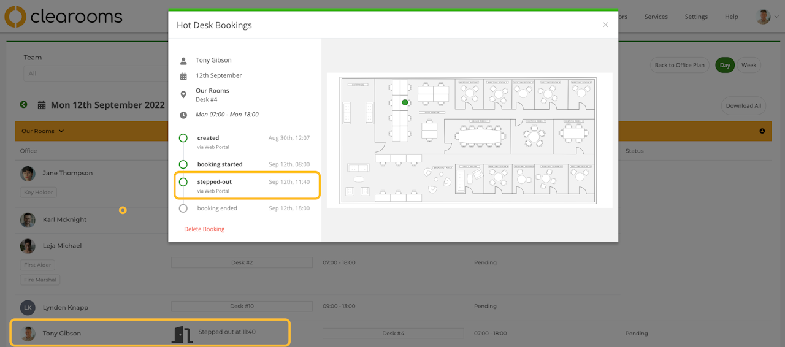Click the stepped out door icon

[182, 334]
